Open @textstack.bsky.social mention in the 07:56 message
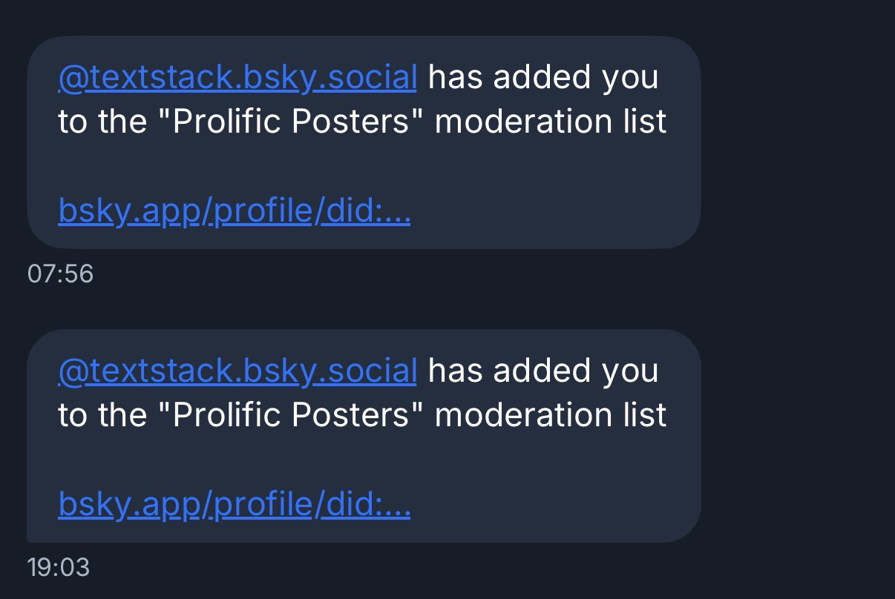 (237, 78)
